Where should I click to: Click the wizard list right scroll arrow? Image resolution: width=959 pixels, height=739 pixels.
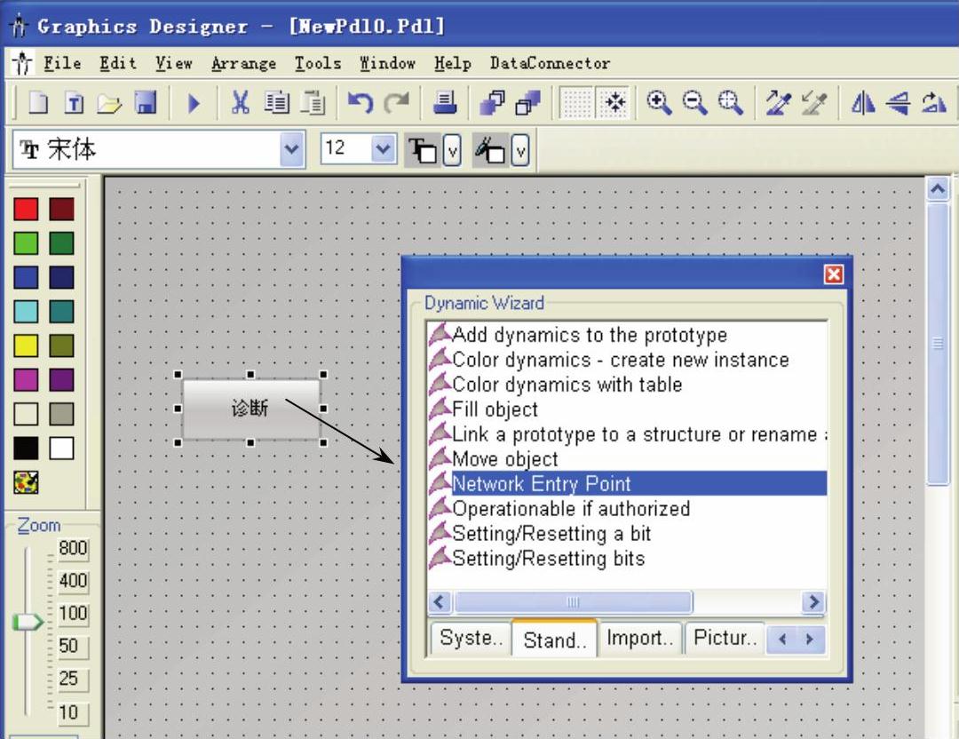(813, 602)
